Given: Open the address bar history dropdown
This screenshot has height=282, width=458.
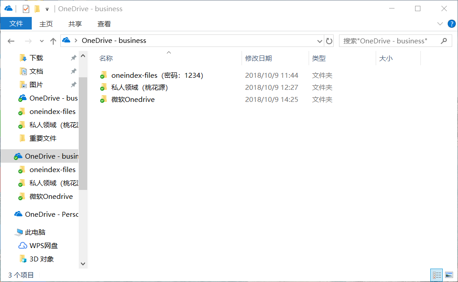Looking at the screenshot, I should click(319, 41).
